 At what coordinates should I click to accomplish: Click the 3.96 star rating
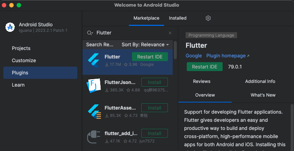coord(131,64)
